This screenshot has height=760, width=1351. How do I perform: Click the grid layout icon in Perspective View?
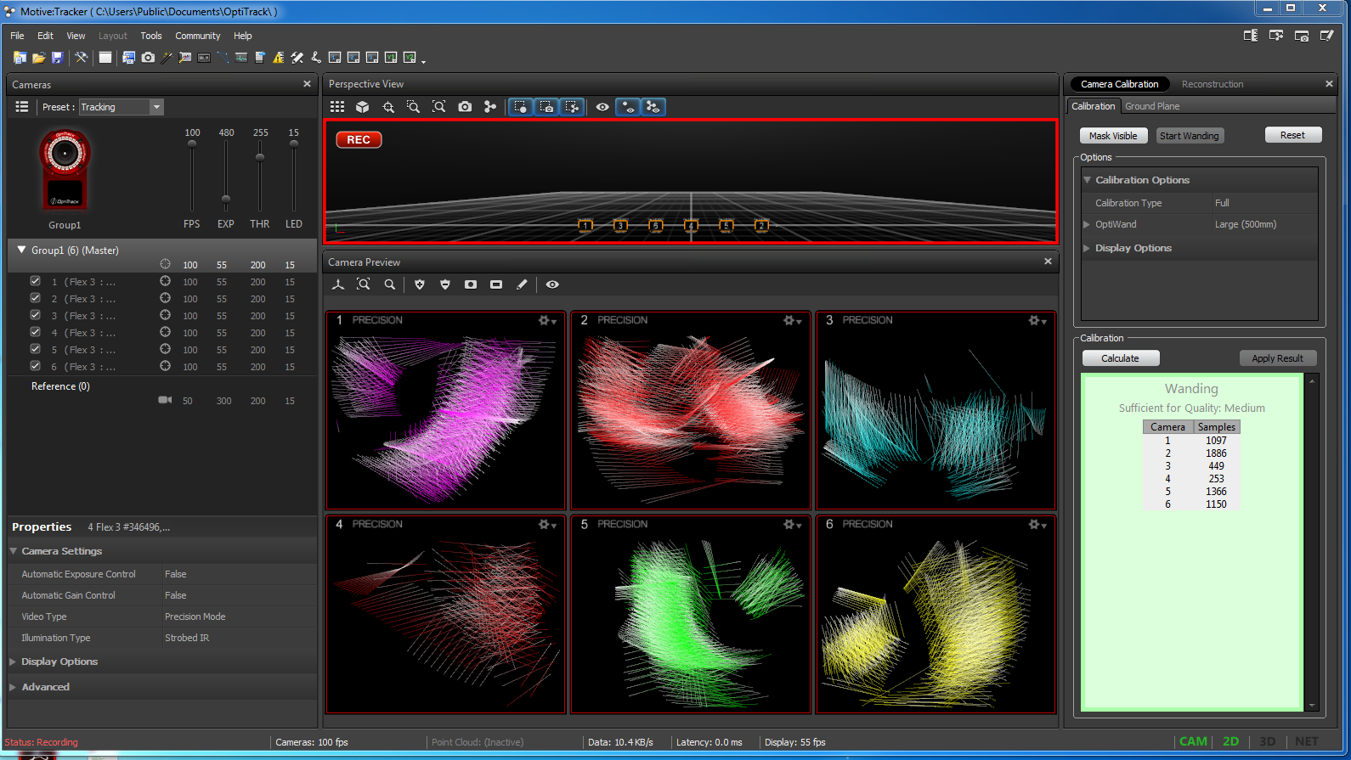[337, 107]
